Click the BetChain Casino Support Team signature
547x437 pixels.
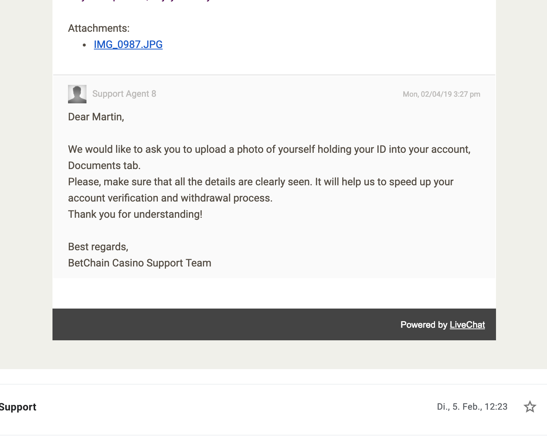[x=140, y=263]
